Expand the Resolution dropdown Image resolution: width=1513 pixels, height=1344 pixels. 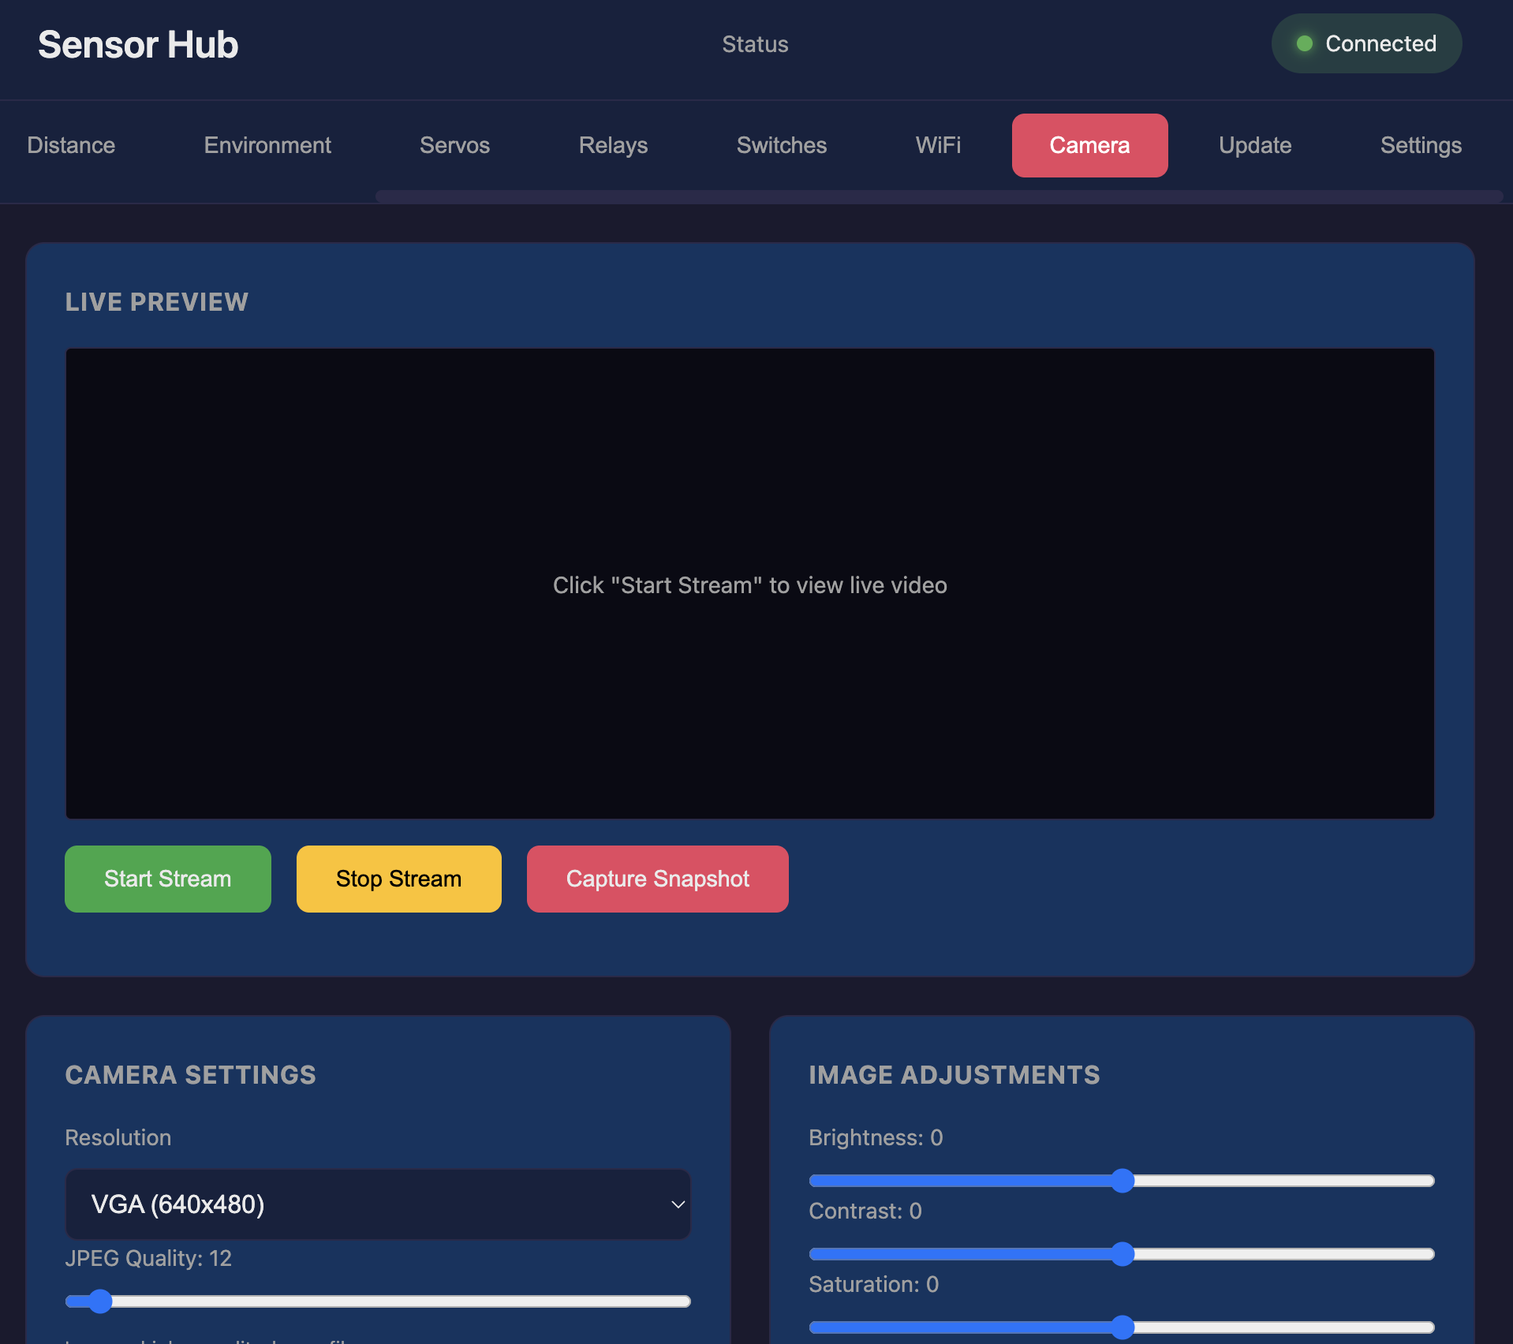(378, 1204)
